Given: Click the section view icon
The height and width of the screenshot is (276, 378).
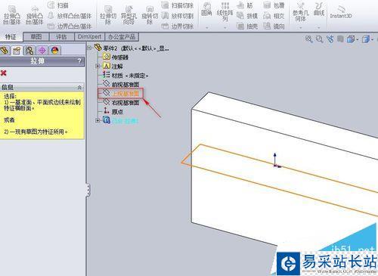Looking at the screenshot, I should (x=340, y=39).
